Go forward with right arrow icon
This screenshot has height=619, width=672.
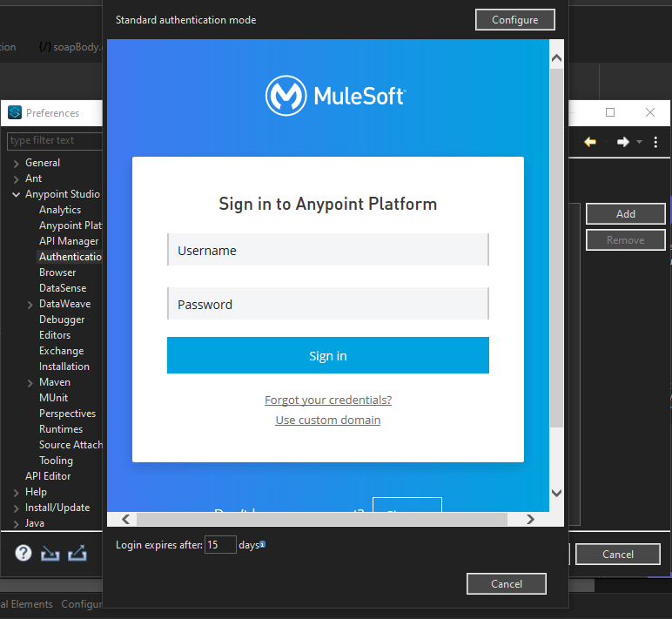click(622, 142)
